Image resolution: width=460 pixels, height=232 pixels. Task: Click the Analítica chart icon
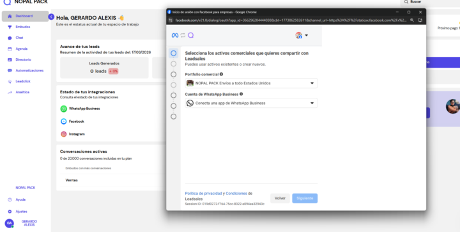[10, 93]
